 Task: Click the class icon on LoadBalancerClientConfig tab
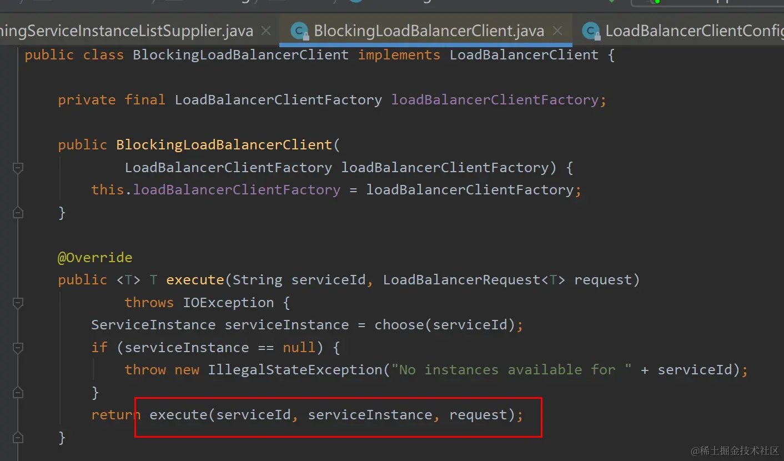pos(591,31)
